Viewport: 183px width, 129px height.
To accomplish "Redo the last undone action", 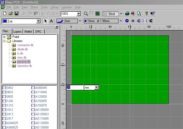I will [53, 14].
